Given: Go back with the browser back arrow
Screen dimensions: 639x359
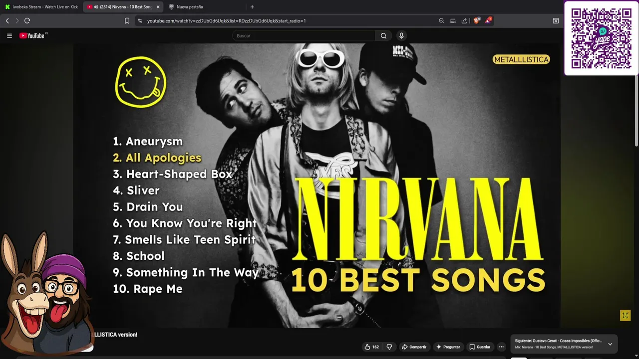Looking at the screenshot, I should tap(7, 20).
